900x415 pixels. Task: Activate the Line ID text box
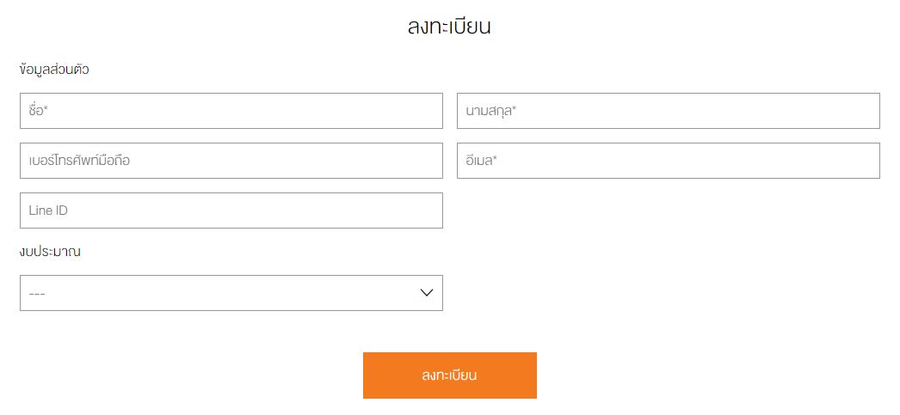coord(231,211)
